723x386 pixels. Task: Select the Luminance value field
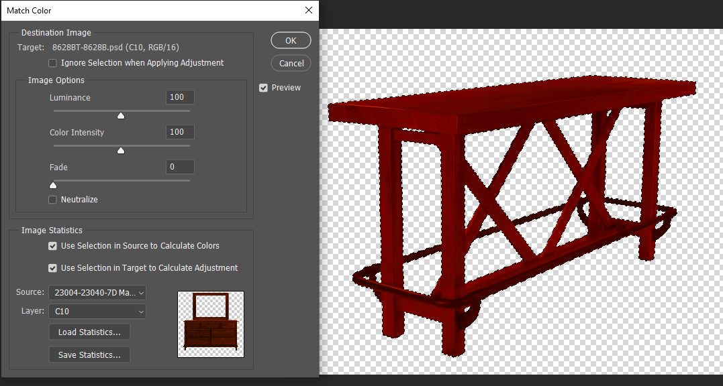coord(179,96)
